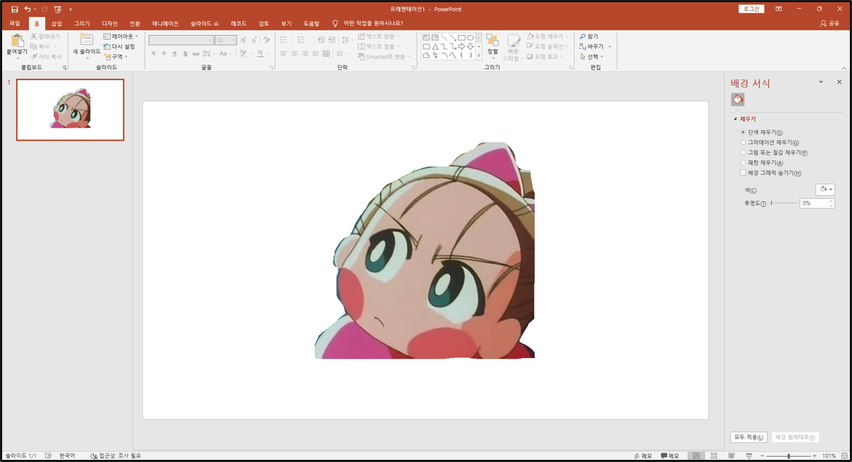
Task: Close the 배경 서식 pane
Action: tap(839, 82)
